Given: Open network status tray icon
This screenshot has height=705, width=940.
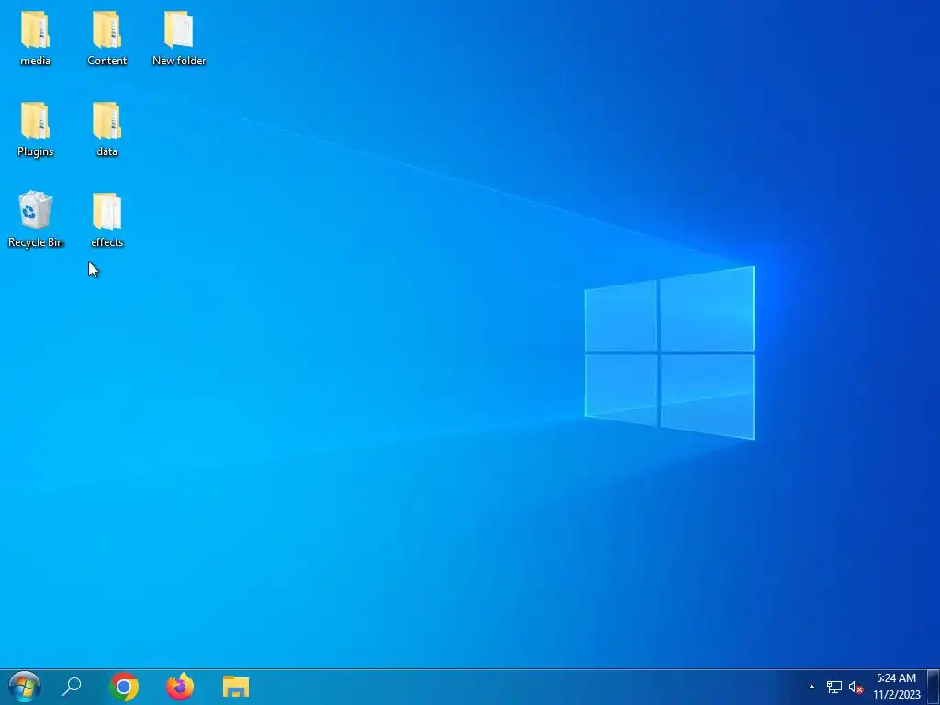Looking at the screenshot, I should tap(834, 687).
